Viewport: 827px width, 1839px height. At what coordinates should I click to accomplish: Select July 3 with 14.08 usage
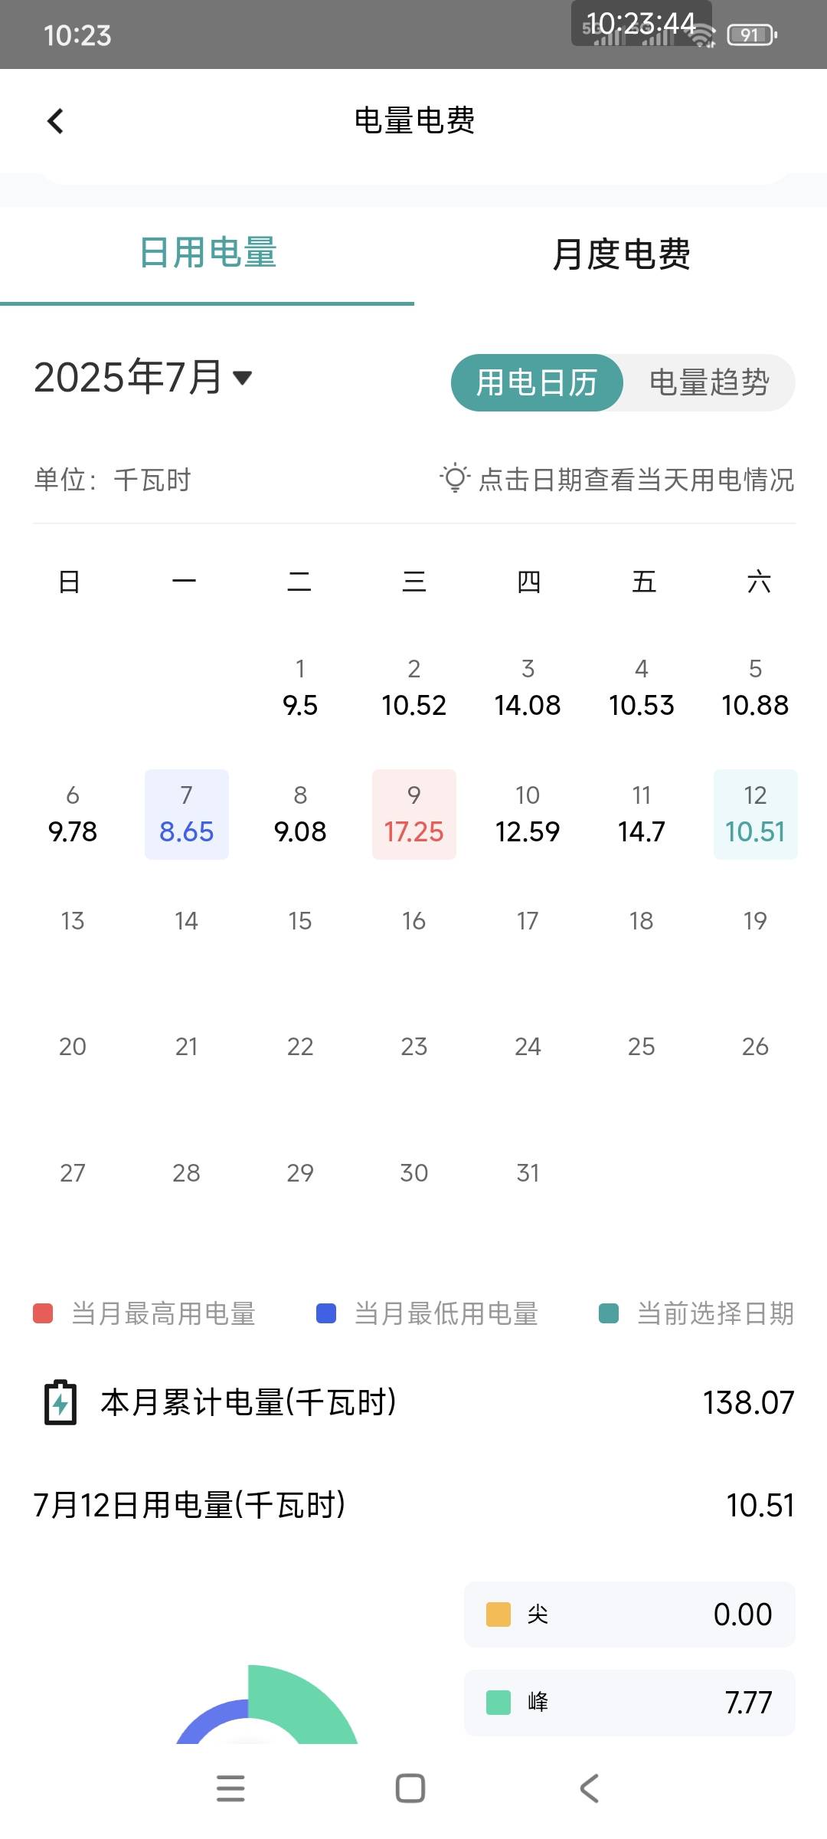click(x=528, y=688)
